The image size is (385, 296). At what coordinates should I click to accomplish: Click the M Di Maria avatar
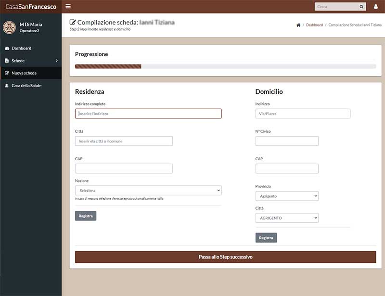tap(9, 27)
